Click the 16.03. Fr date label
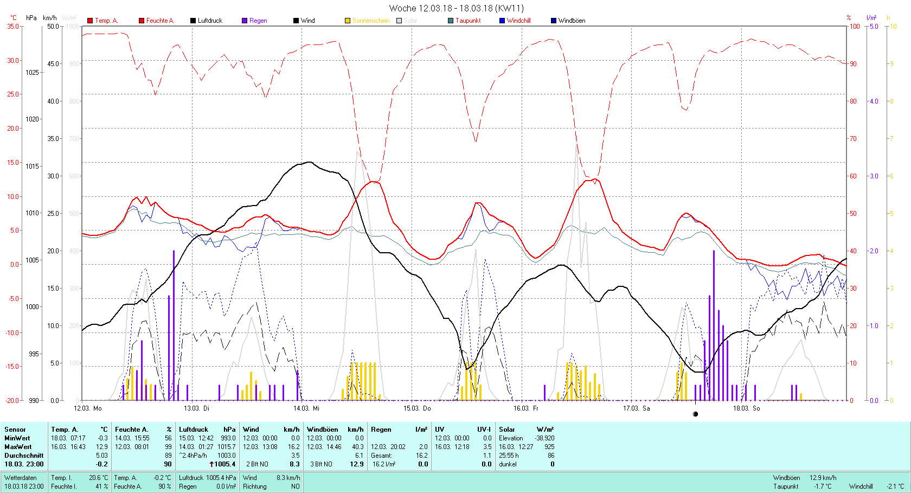This screenshot has width=911, height=493. coord(526,408)
